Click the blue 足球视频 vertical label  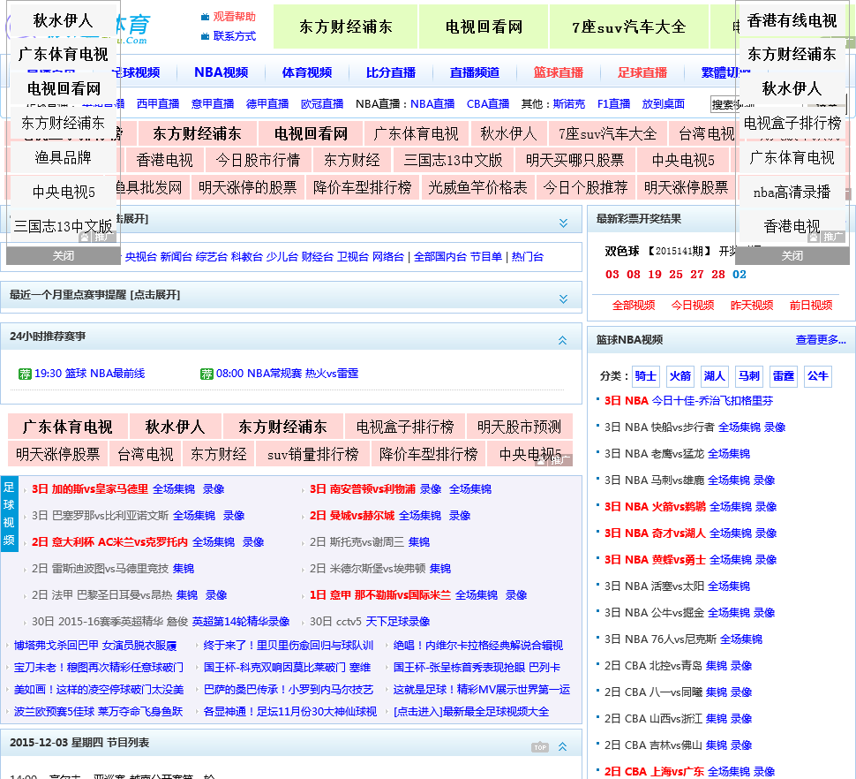[9, 514]
